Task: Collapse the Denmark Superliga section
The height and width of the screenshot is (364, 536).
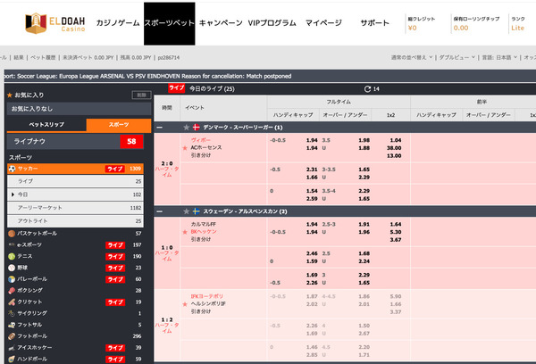Action: (x=160, y=128)
